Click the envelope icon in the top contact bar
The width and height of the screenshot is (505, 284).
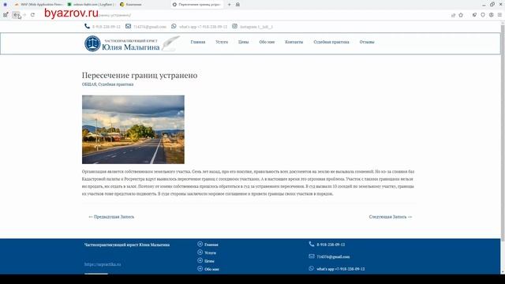point(128,26)
